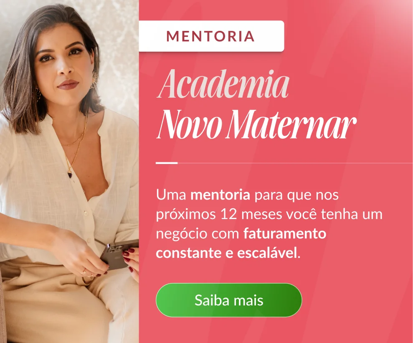Select the white MENTORIA badge

pyautogui.click(x=211, y=36)
